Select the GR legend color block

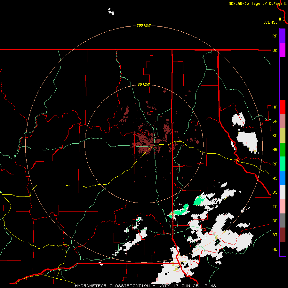tap(283, 121)
